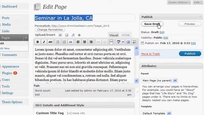Screen dimensions: 204x115
Task: Open the Media menu
Action: pos(6,24)
